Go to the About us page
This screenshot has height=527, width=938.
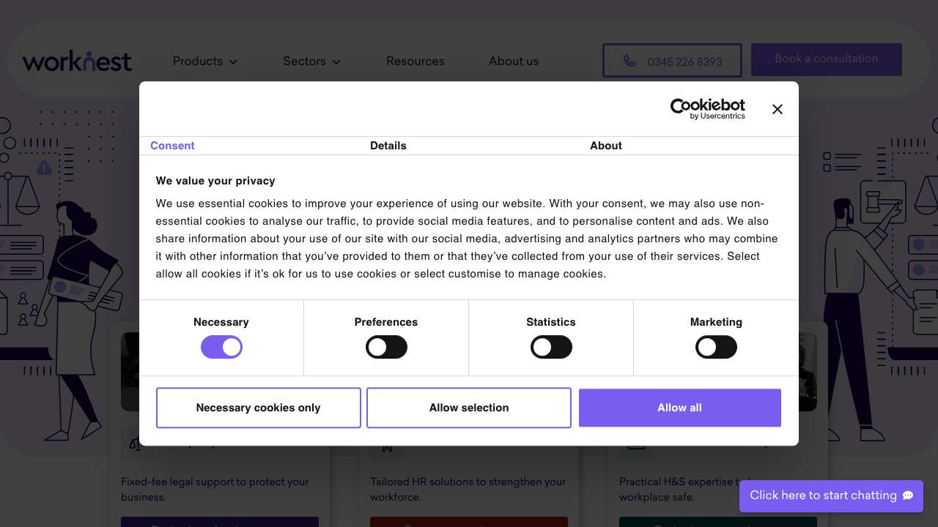pyautogui.click(x=513, y=61)
